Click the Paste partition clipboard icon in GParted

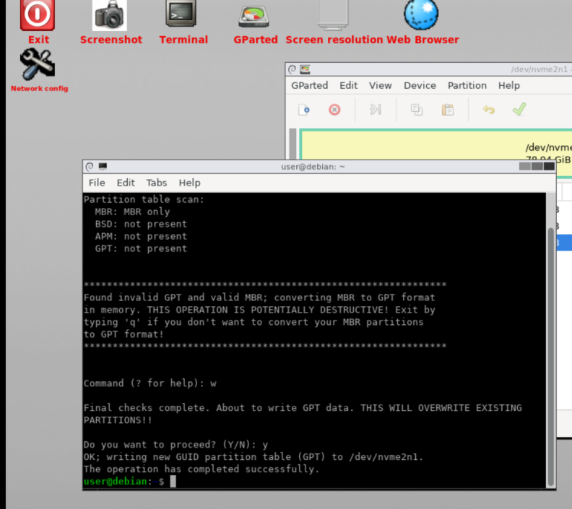[448, 110]
